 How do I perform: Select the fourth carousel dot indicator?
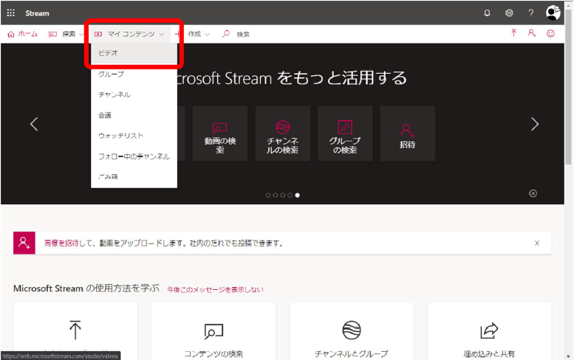pyautogui.click(x=290, y=195)
